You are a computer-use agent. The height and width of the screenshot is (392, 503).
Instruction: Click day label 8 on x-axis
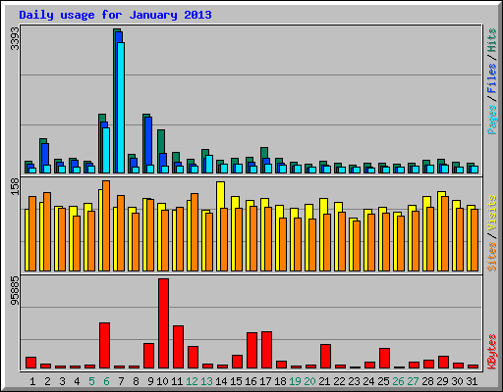point(136,381)
